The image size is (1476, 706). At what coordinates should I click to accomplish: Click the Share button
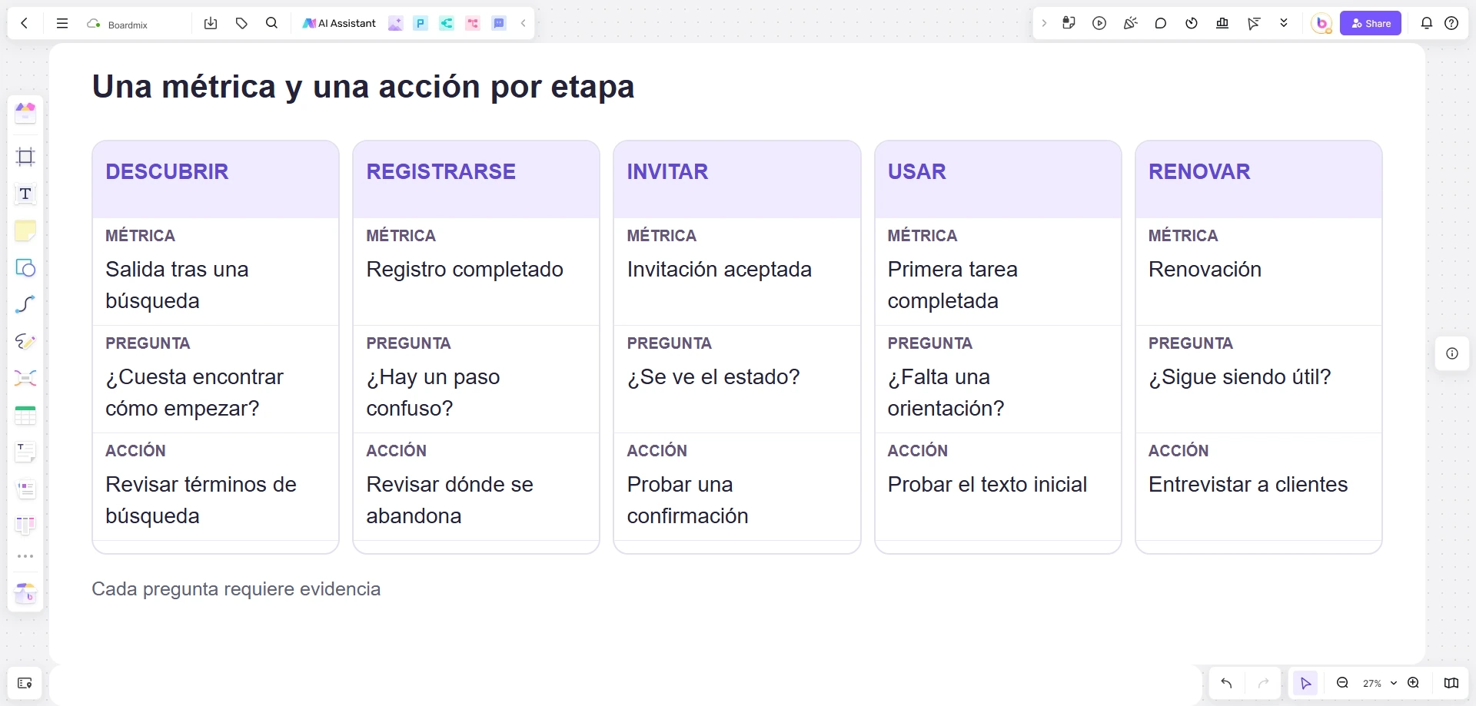point(1371,23)
